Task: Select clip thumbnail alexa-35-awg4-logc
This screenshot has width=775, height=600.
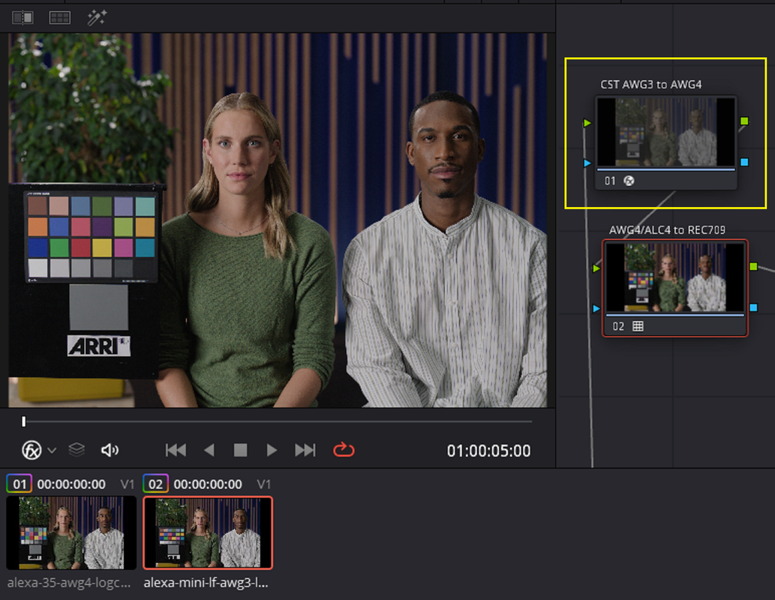Action: 71,532
